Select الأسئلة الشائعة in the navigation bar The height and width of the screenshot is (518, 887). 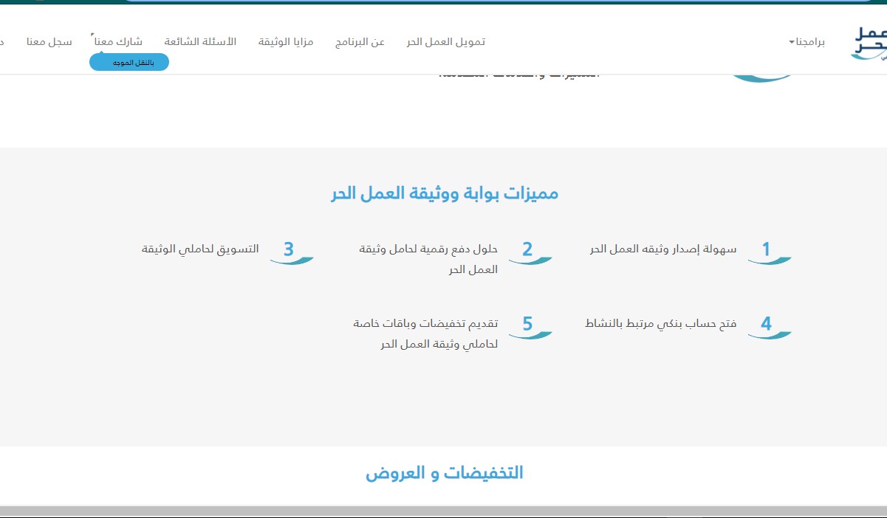tap(200, 42)
